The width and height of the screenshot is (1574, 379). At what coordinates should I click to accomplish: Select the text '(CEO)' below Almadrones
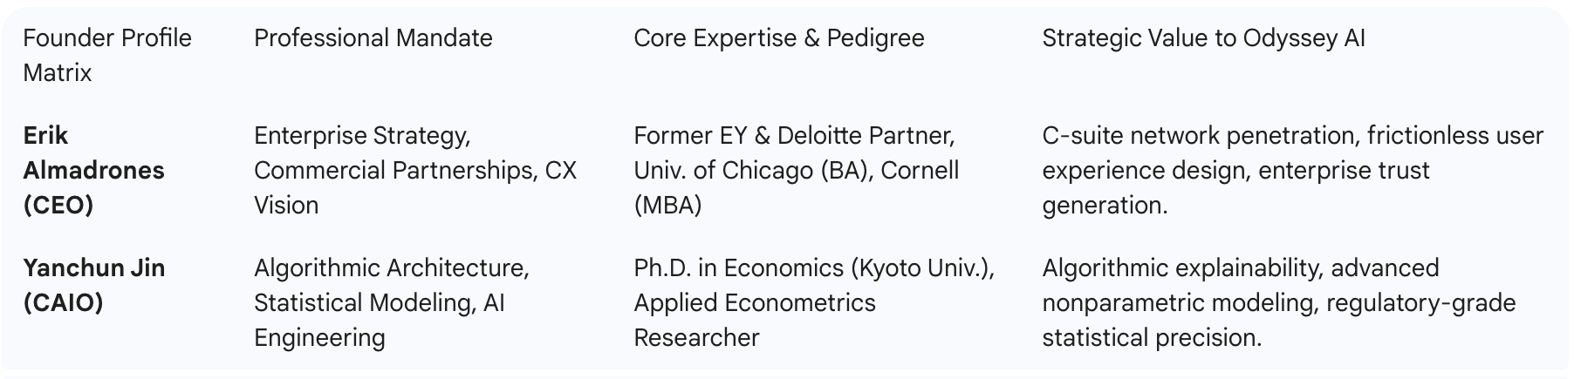(x=58, y=206)
